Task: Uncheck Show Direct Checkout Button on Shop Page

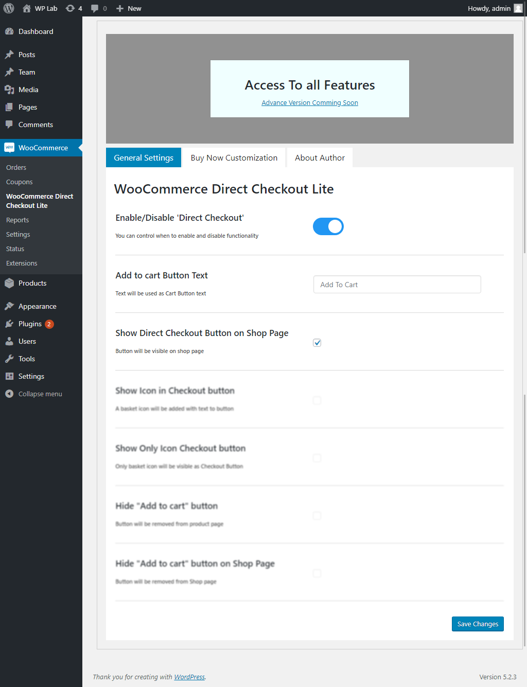Action: pos(317,343)
